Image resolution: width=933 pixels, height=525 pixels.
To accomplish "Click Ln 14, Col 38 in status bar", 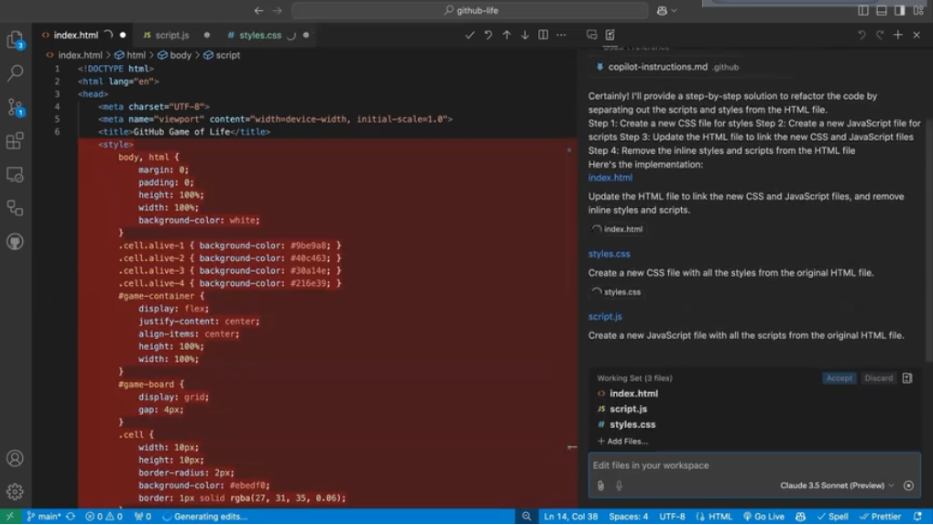I will pos(571,517).
